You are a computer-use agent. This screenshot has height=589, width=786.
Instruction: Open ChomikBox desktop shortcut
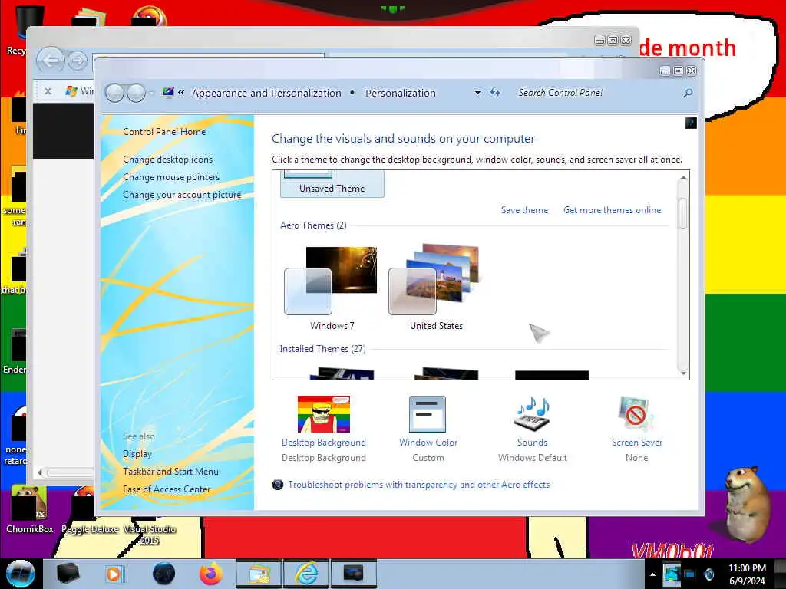[30, 509]
